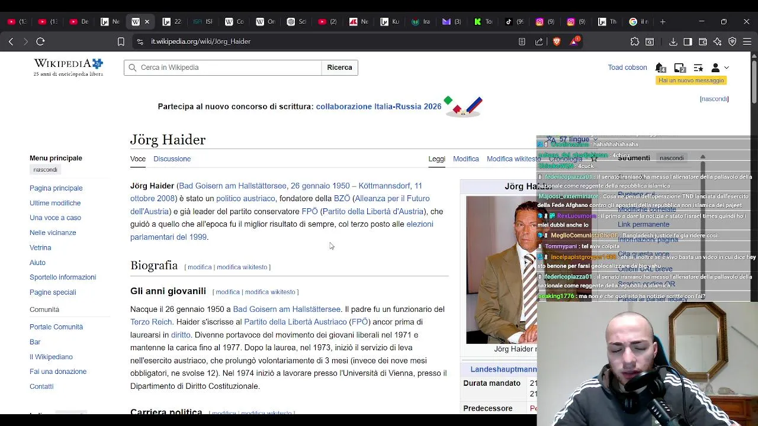Switch to the tab labeled Ira
Screen dimensions: 758x426
pyautogui.click(x=420, y=21)
